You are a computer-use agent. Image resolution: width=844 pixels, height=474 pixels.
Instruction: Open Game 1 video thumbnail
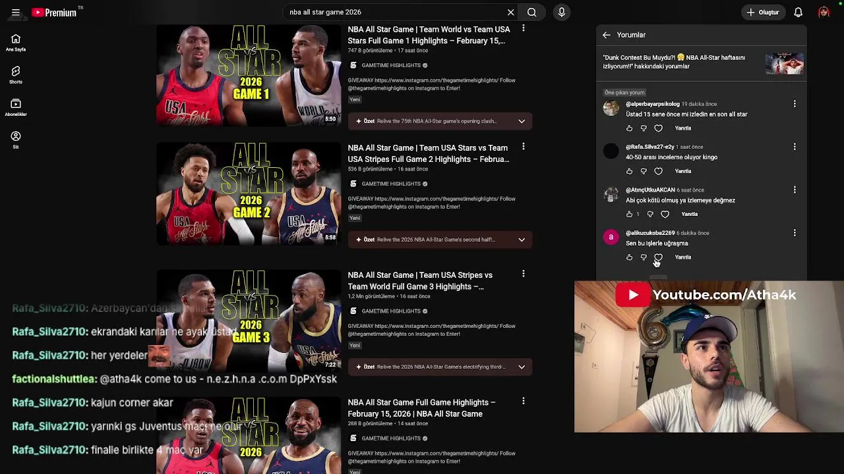point(249,74)
